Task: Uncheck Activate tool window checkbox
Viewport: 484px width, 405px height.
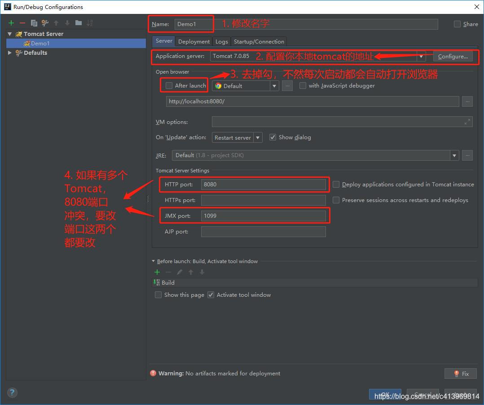Action: click(x=211, y=295)
